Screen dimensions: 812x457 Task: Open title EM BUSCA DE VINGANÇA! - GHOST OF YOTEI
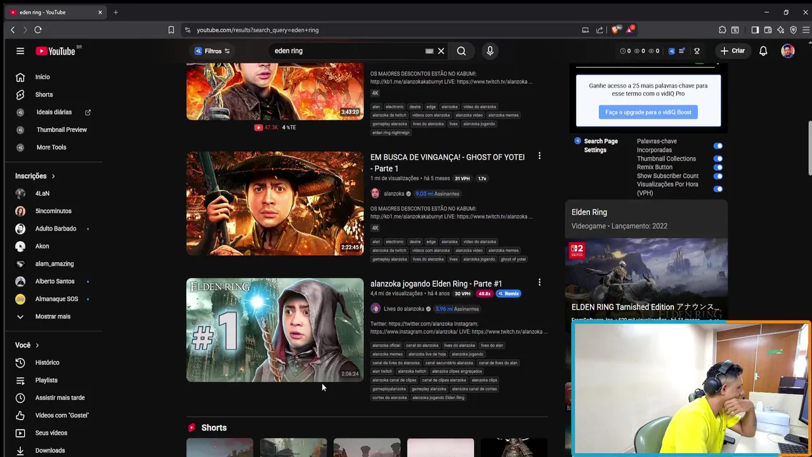(x=448, y=162)
